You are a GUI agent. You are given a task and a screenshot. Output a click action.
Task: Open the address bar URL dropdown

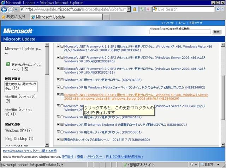point(129,10)
